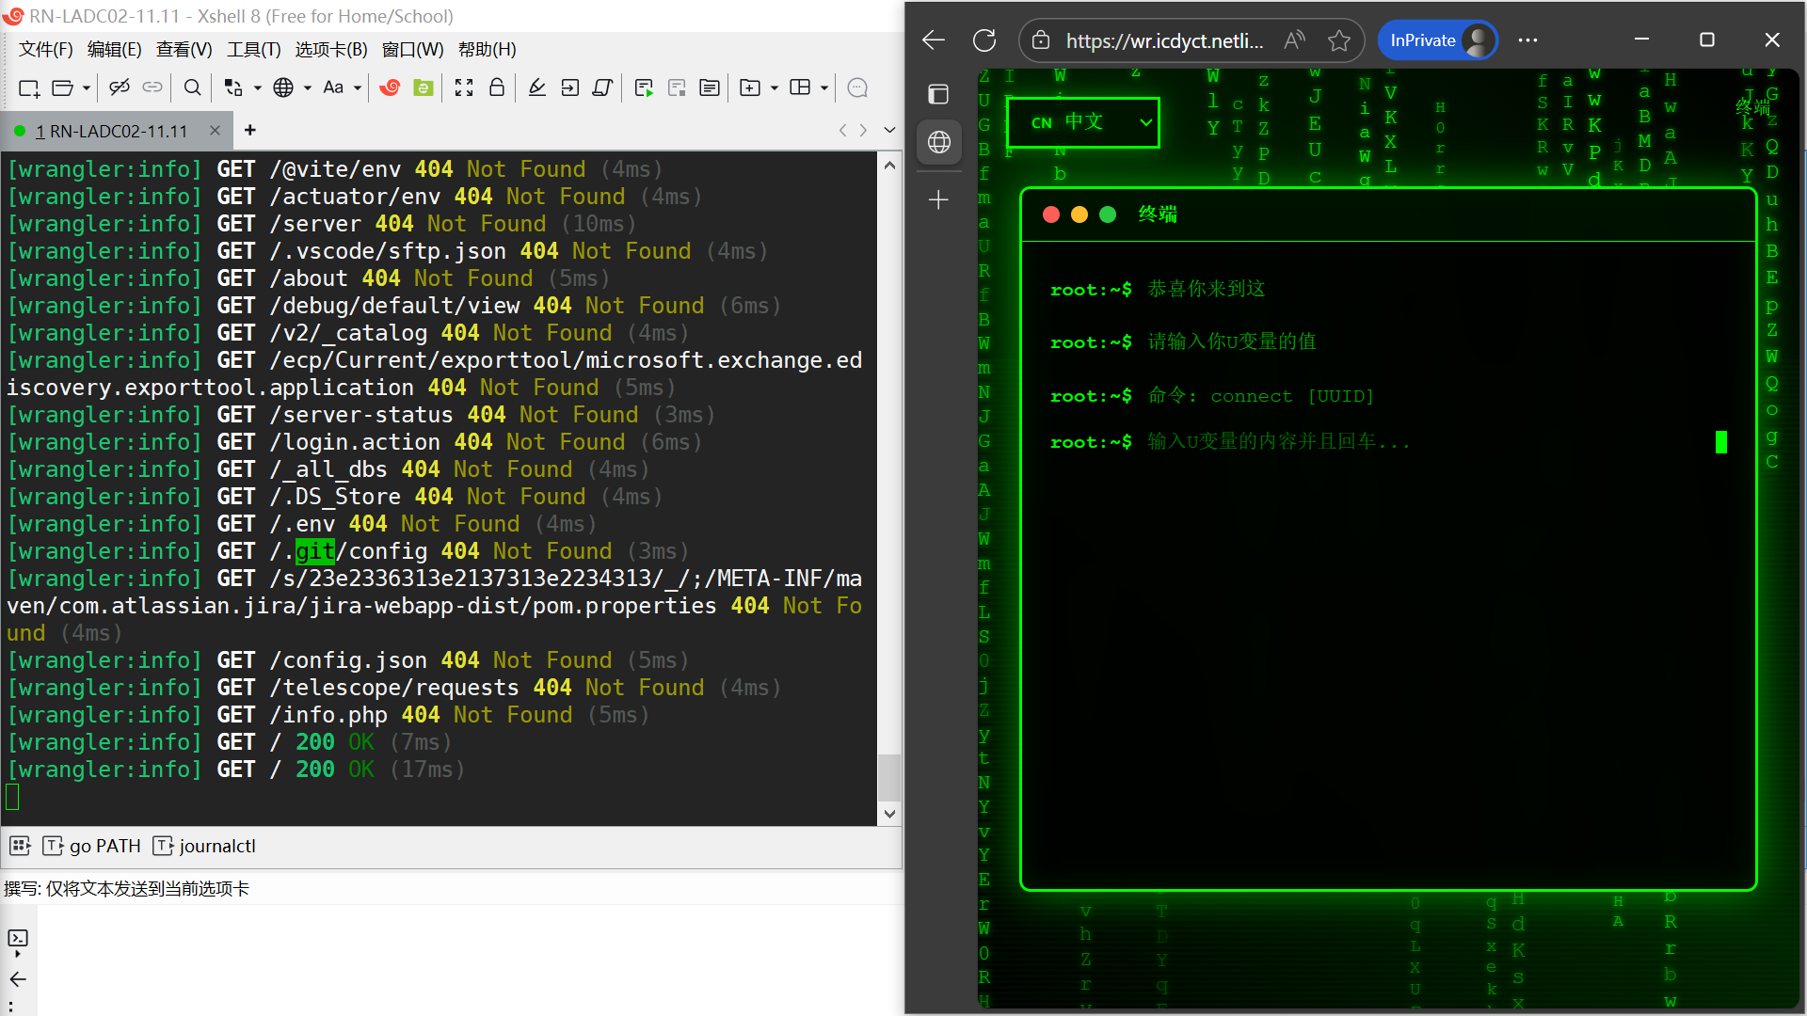Expand the CN 中文 language dropdown
1807x1016 pixels.
pos(1083,122)
